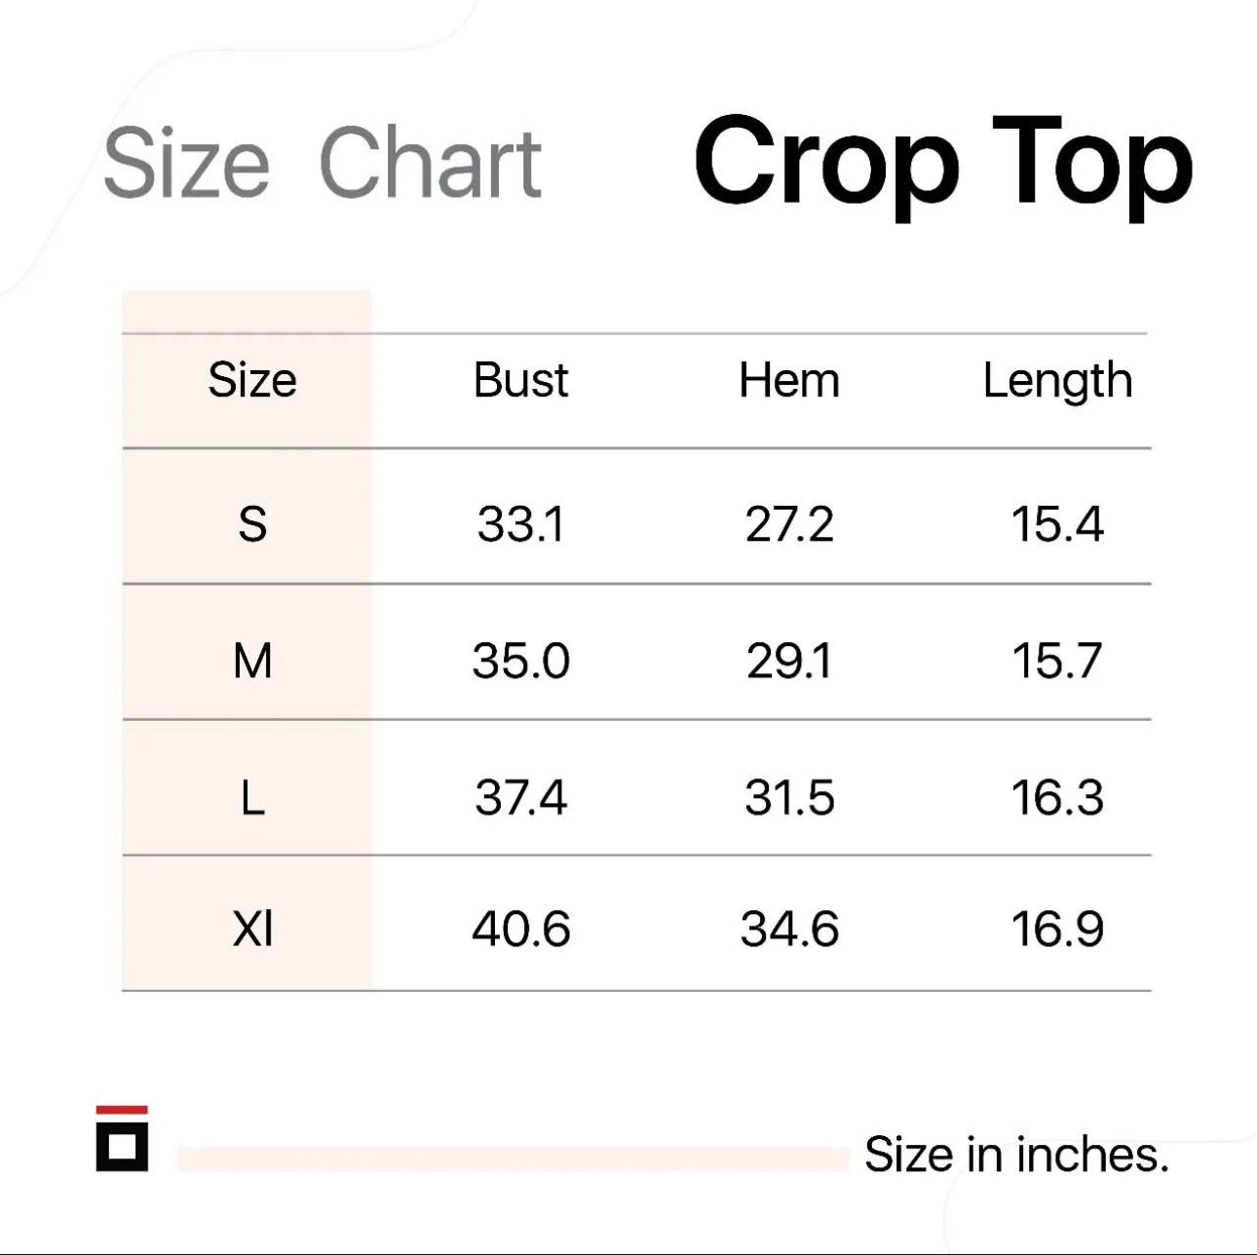The height and width of the screenshot is (1255, 1257).
Task: Click bust value 40.6
Action: click(x=520, y=928)
